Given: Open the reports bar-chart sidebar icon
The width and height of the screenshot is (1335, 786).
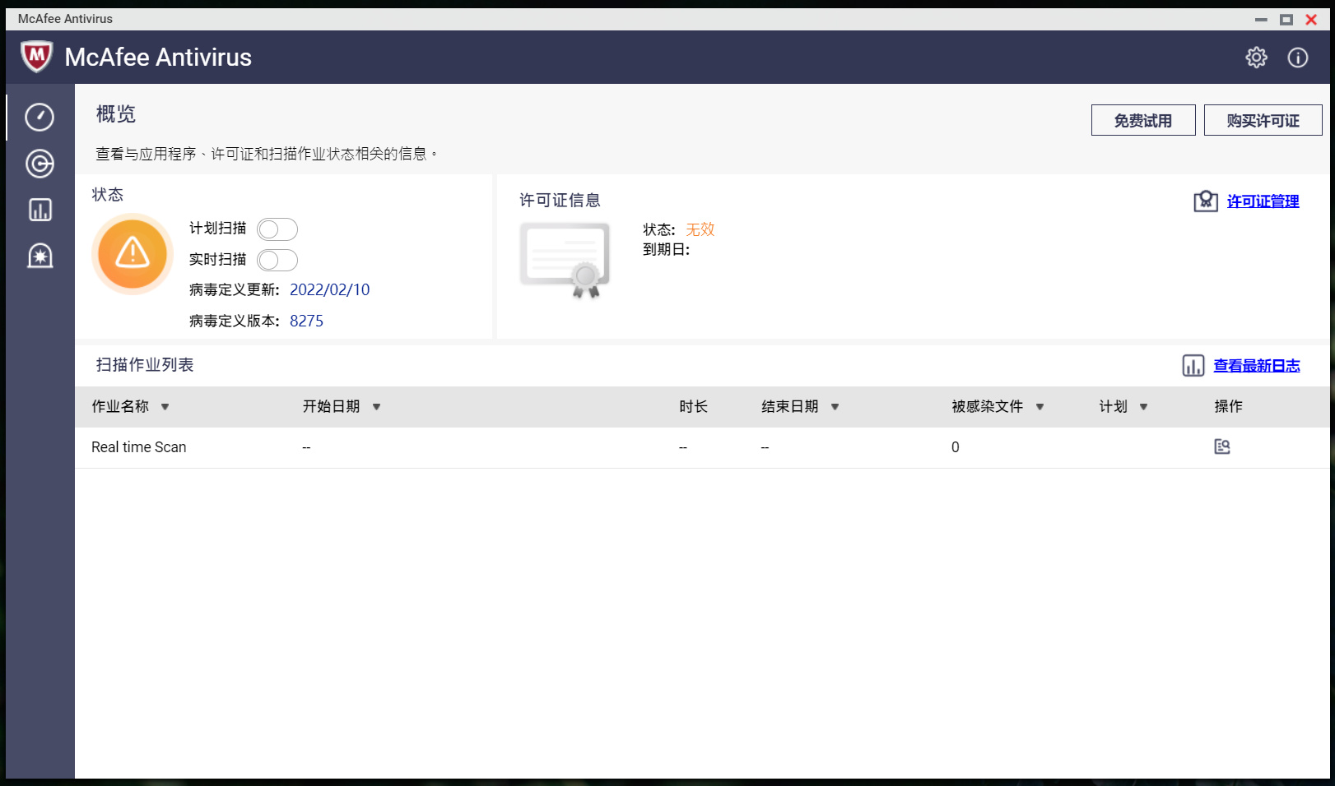Looking at the screenshot, I should [x=40, y=210].
